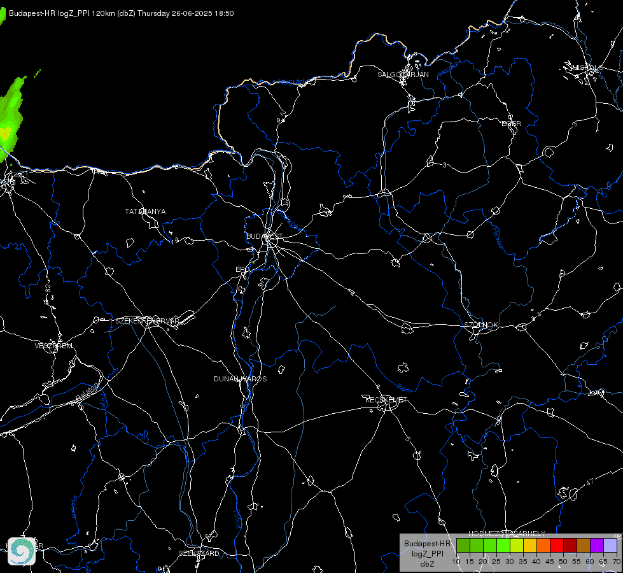Click the legend value '10'
Viewport: 623px width, 573px height.
pos(456,562)
